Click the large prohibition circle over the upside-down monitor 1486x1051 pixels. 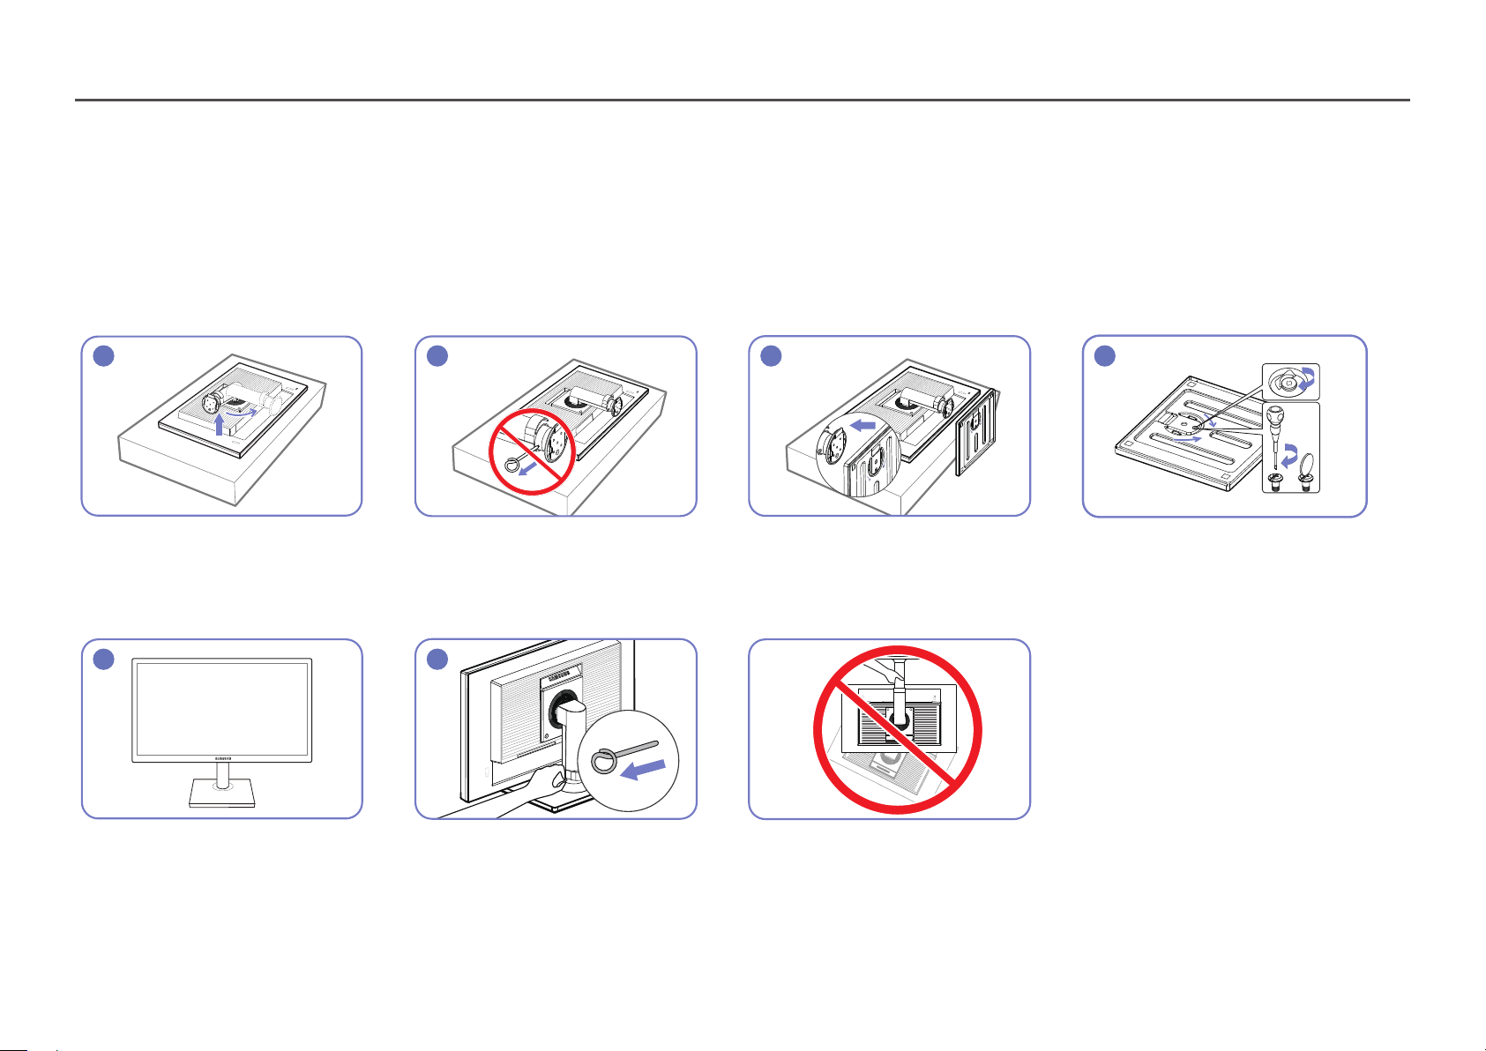point(897,730)
